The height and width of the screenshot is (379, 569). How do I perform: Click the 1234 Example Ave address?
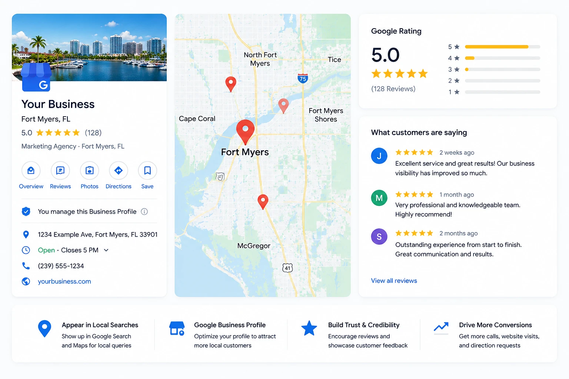(x=98, y=234)
